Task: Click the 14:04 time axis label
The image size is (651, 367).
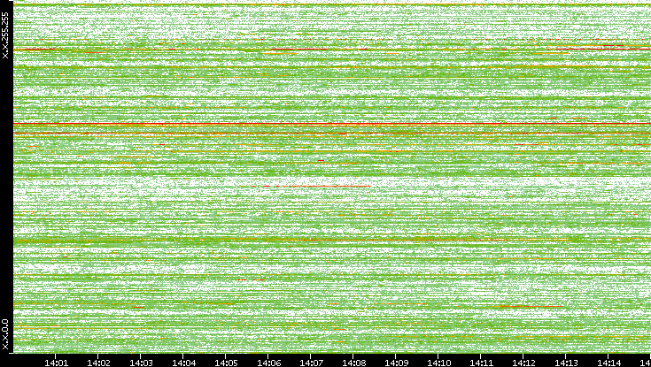Action: [x=183, y=363]
